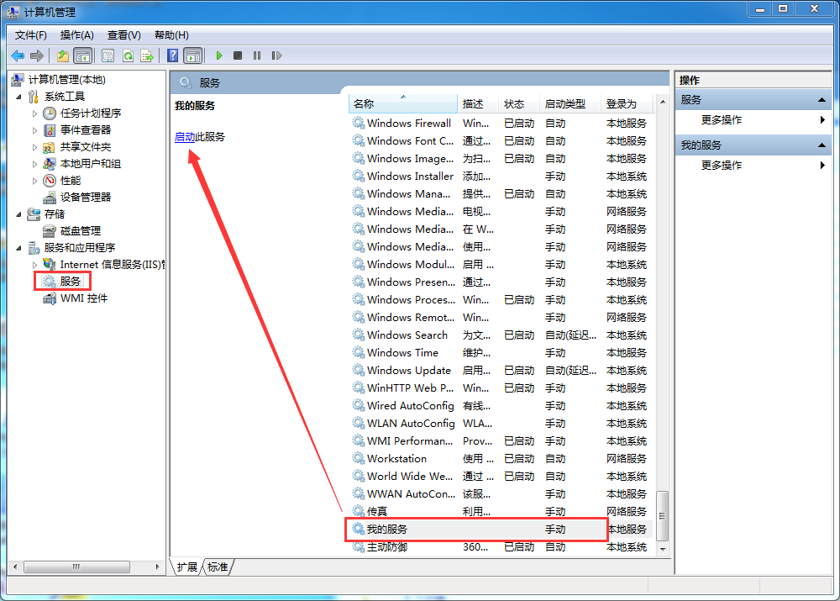
Task: Select the WLAN AutoConfig service row
Action: tap(501, 424)
